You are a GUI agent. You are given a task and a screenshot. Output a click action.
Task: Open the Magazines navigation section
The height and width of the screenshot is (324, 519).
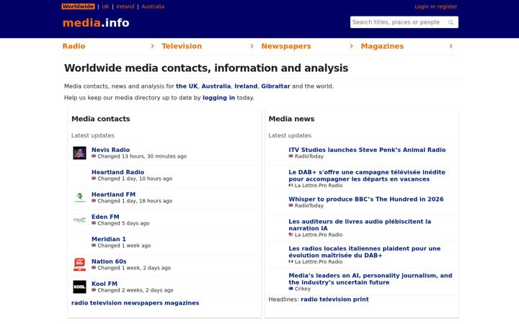coord(382,46)
